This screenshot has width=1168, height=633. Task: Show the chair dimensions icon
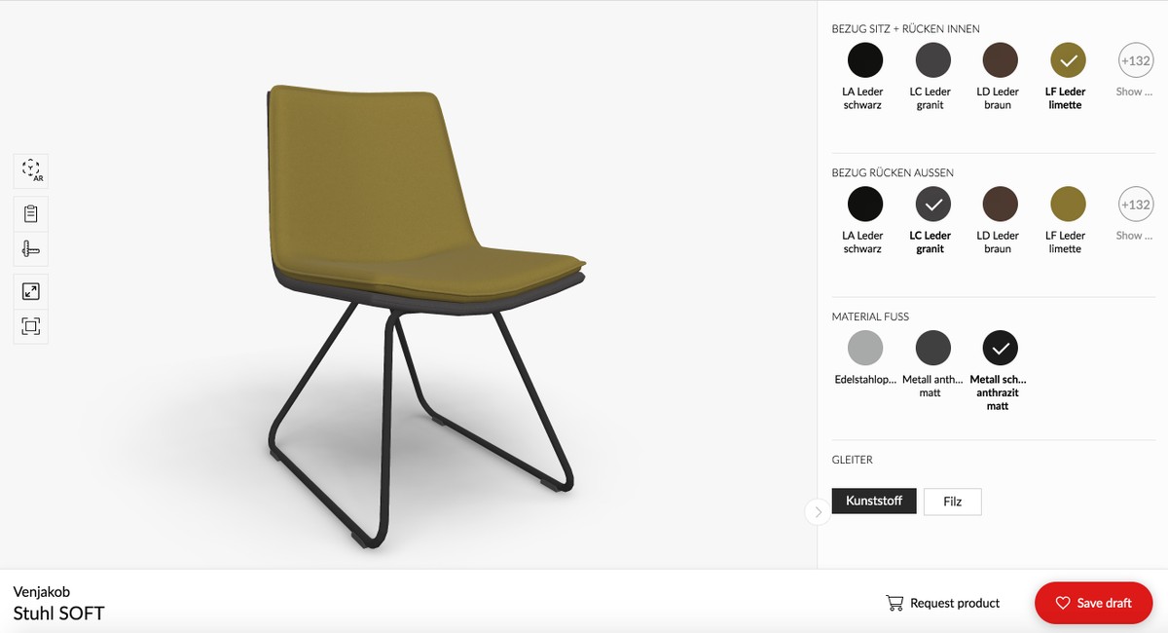click(x=31, y=249)
